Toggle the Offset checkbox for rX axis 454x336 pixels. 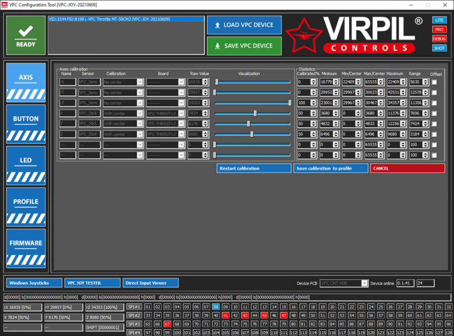coord(434,82)
